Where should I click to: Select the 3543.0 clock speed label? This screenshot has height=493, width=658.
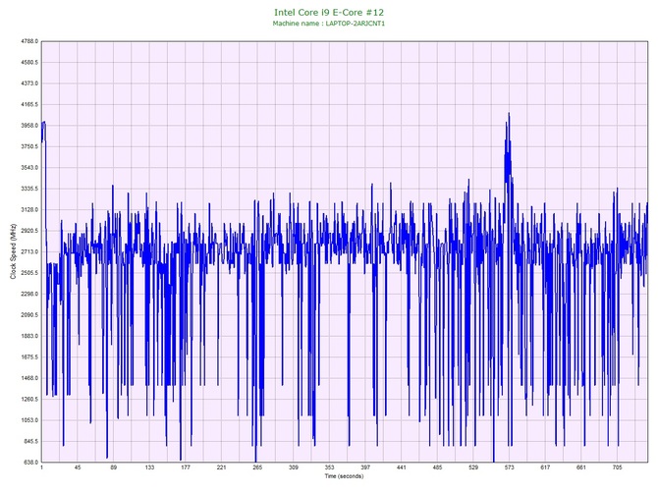[x=29, y=168]
